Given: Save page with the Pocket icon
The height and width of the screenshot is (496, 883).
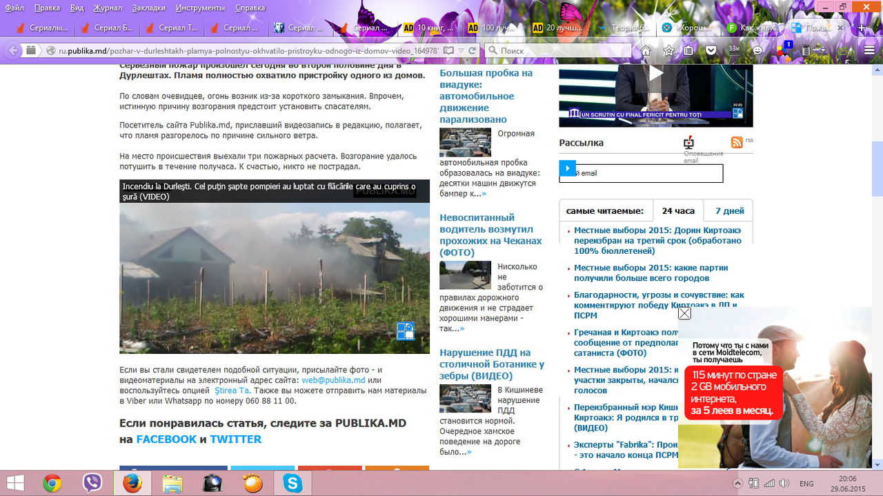Looking at the screenshot, I should (711, 50).
